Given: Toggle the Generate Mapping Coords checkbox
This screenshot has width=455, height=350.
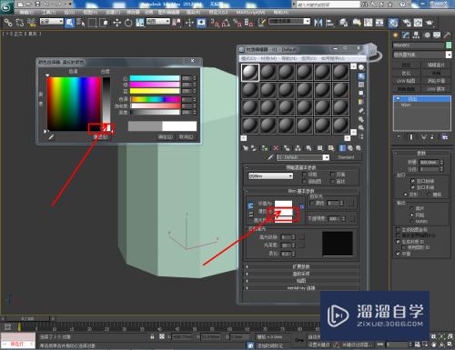Looking at the screenshot, I should 399,230.
